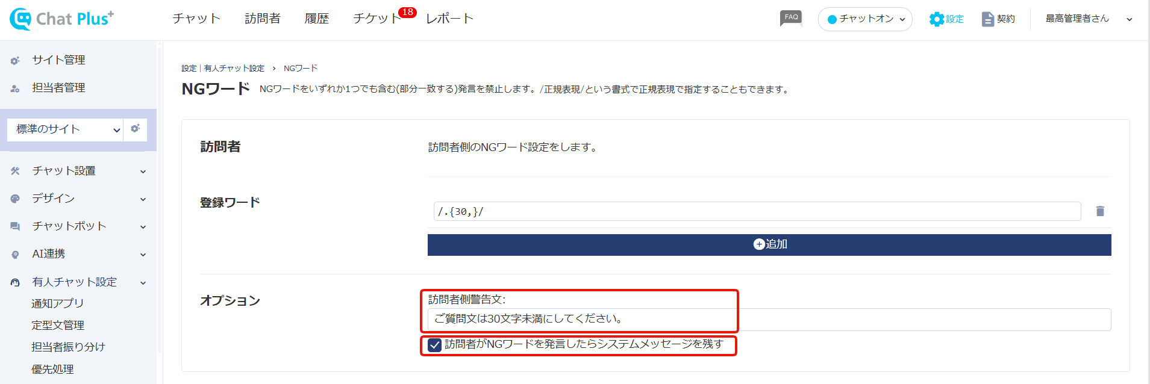
Task: Click the FAQ speech bubble icon
Action: [791, 18]
